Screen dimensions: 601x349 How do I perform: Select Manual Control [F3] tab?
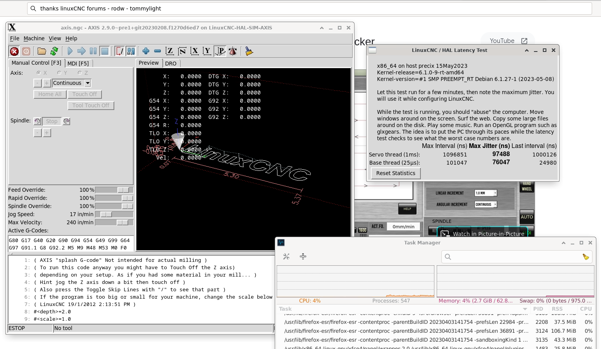coord(36,63)
